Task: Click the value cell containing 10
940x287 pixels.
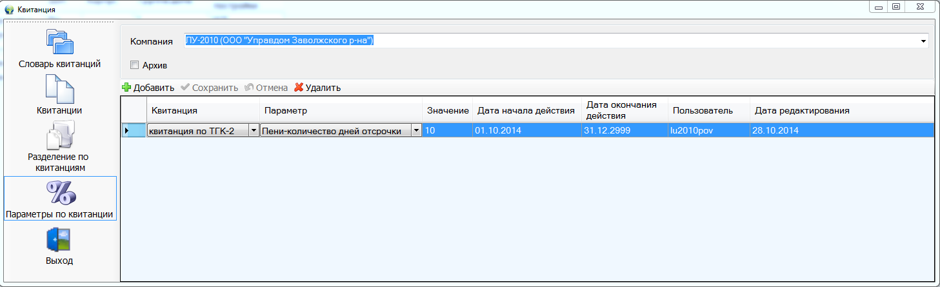Action: (447, 131)
